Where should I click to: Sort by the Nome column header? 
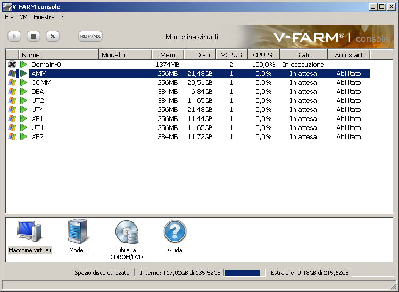(59, 55)
